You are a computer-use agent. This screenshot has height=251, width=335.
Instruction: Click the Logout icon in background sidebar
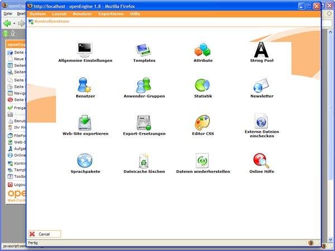point(10,185)
